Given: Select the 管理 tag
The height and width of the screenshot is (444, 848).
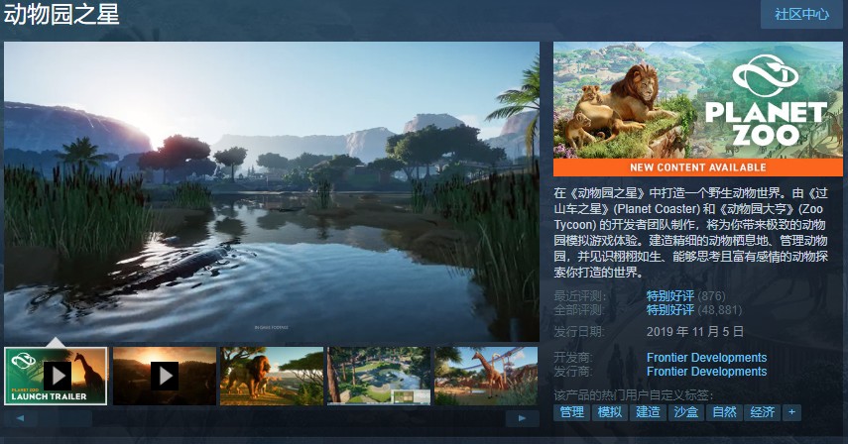Looking at the screenshot, I should 571,412.
